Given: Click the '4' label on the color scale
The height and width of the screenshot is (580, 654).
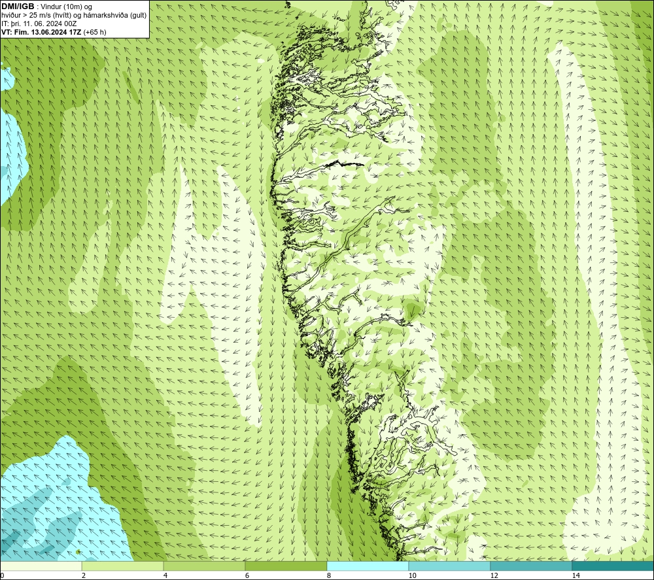Looking at the screenshot, I should [x=165, y=575].
